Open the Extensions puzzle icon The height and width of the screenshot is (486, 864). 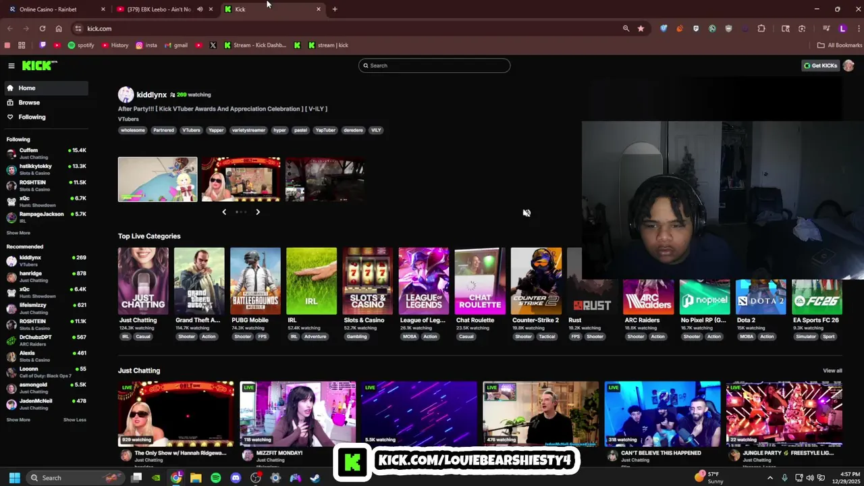[761, 28]
